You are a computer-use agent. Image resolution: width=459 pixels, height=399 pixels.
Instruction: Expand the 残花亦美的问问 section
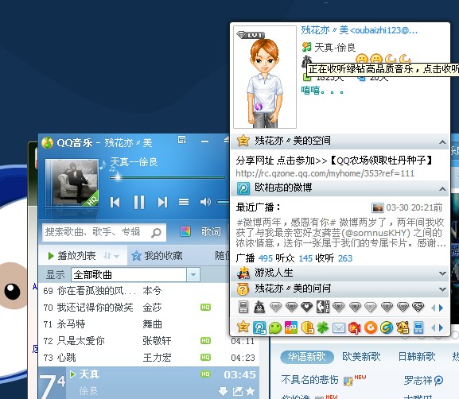click(x=442, y=289)
